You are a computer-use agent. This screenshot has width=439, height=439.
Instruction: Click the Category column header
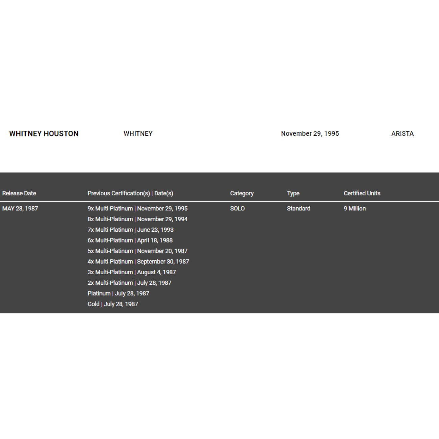click(242, 193)
